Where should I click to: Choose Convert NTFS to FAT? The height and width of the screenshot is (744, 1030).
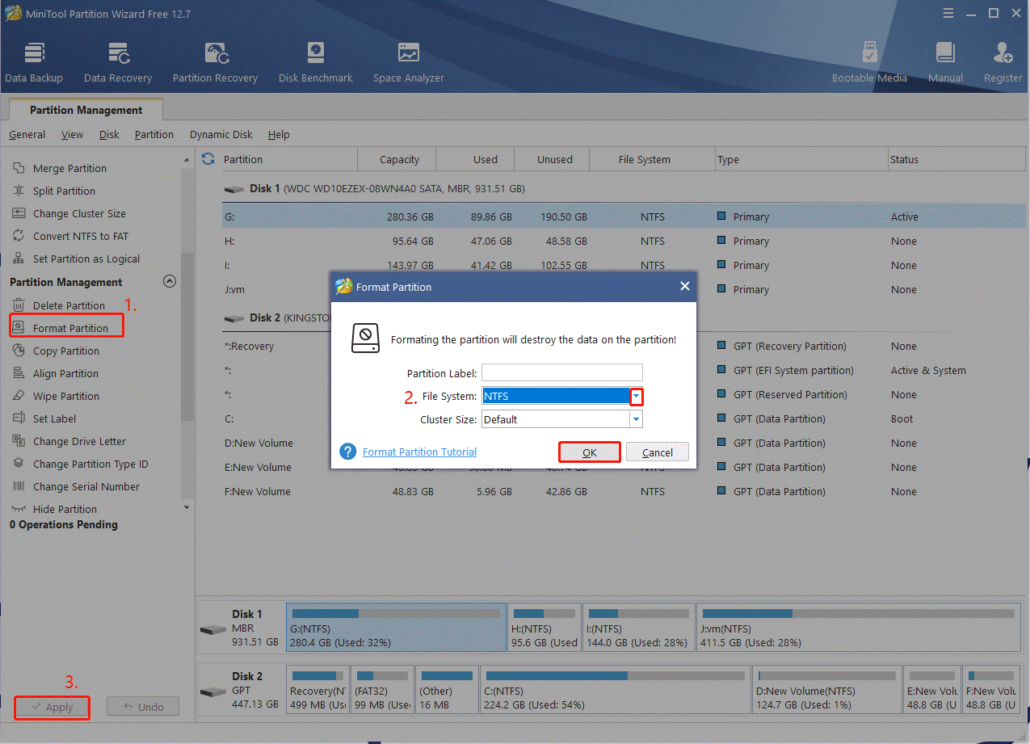(x=80, y=236)
